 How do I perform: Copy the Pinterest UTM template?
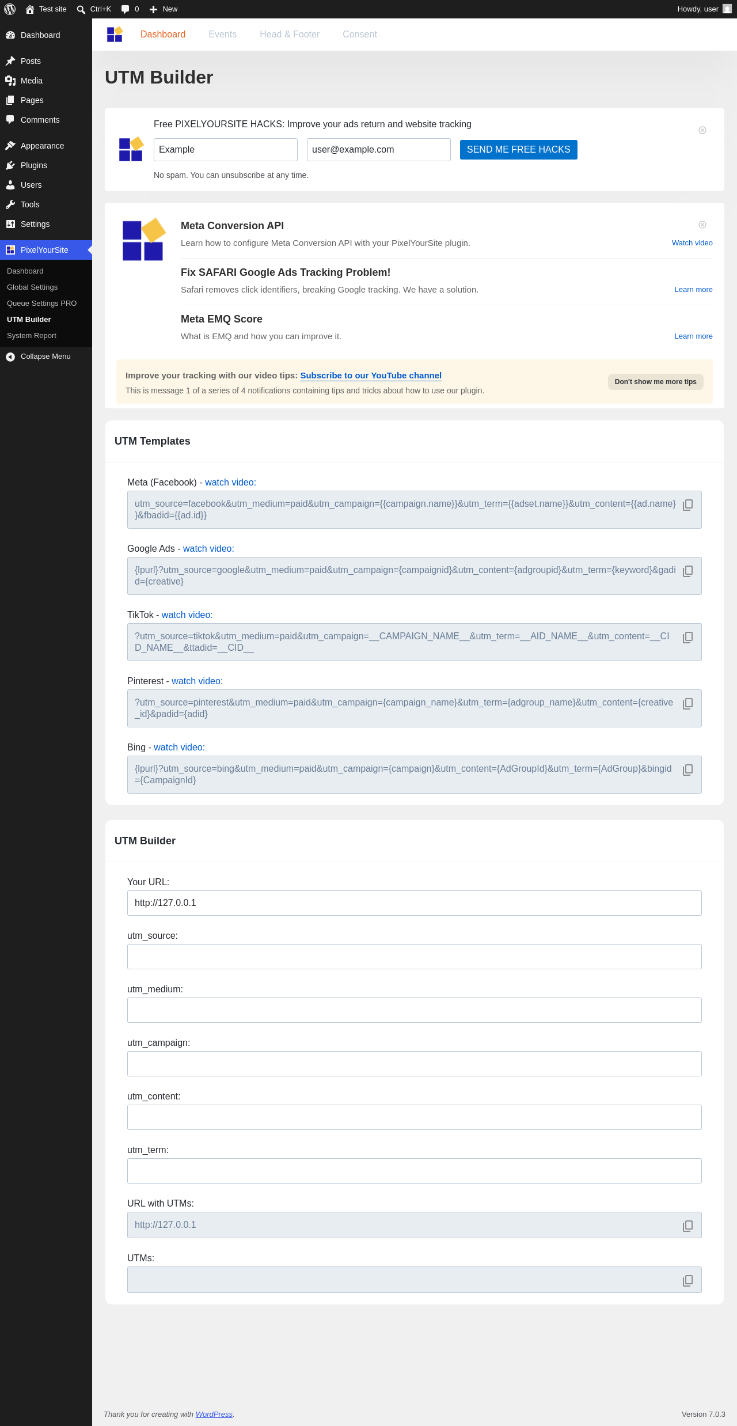click(687, 704)
